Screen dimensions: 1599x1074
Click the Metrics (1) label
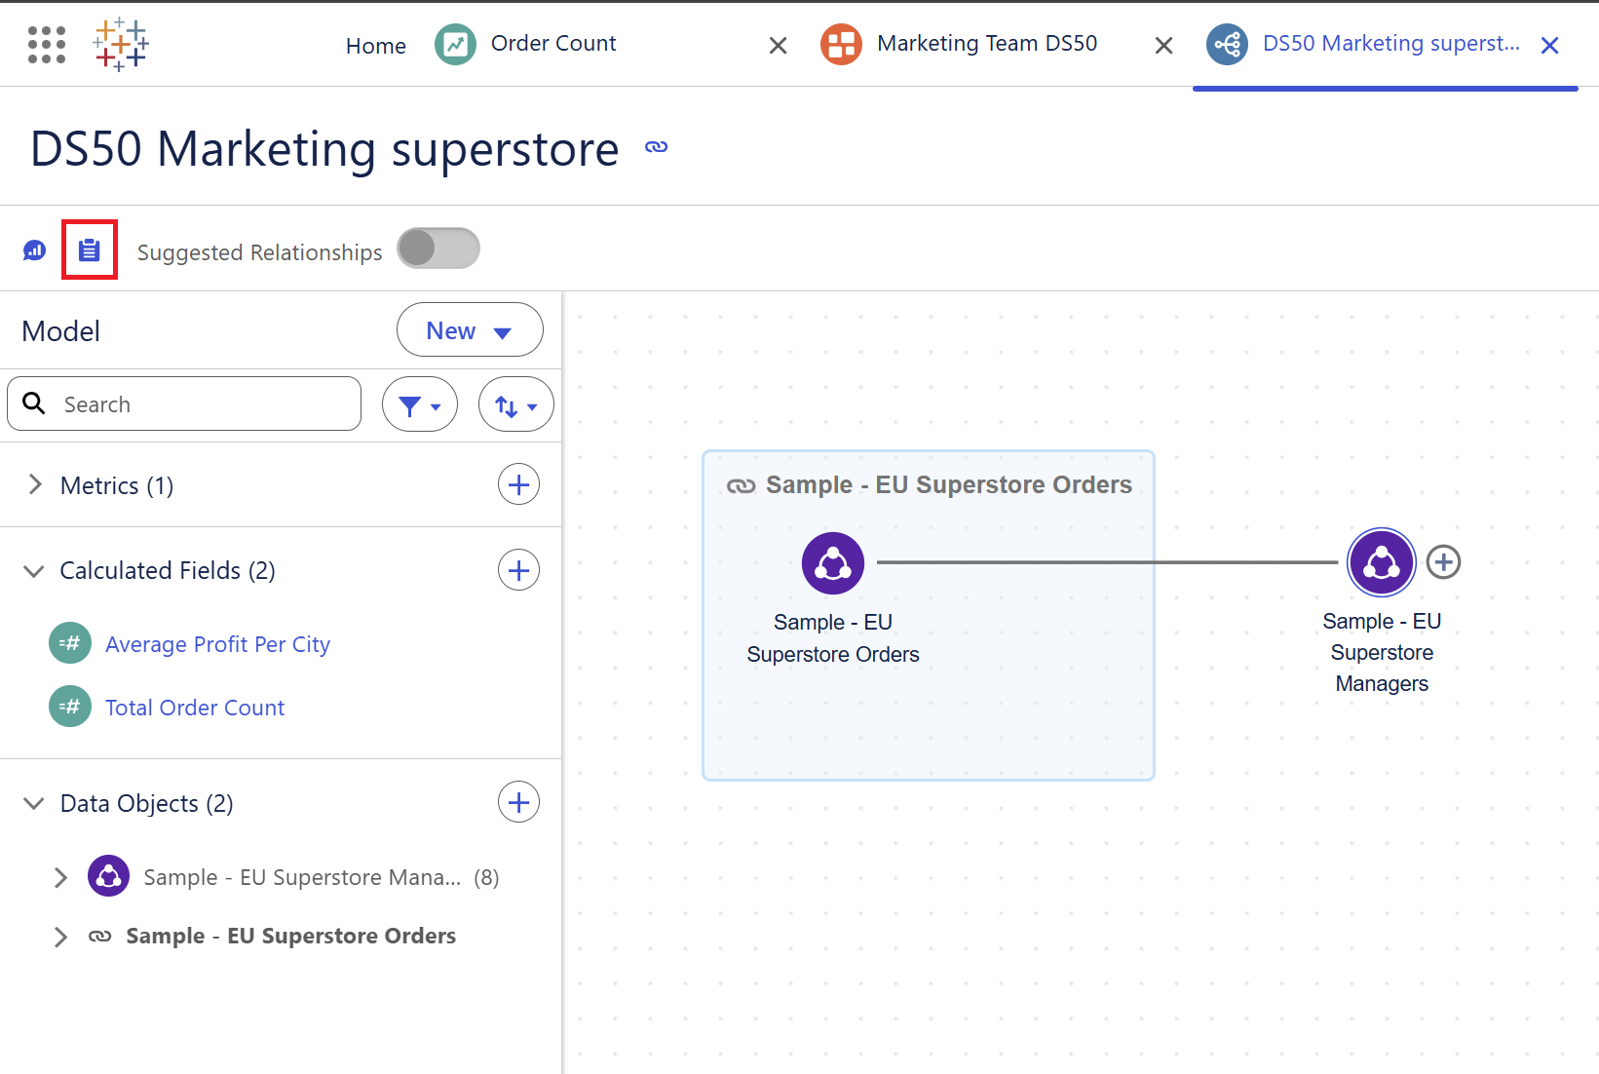(117, 485)
